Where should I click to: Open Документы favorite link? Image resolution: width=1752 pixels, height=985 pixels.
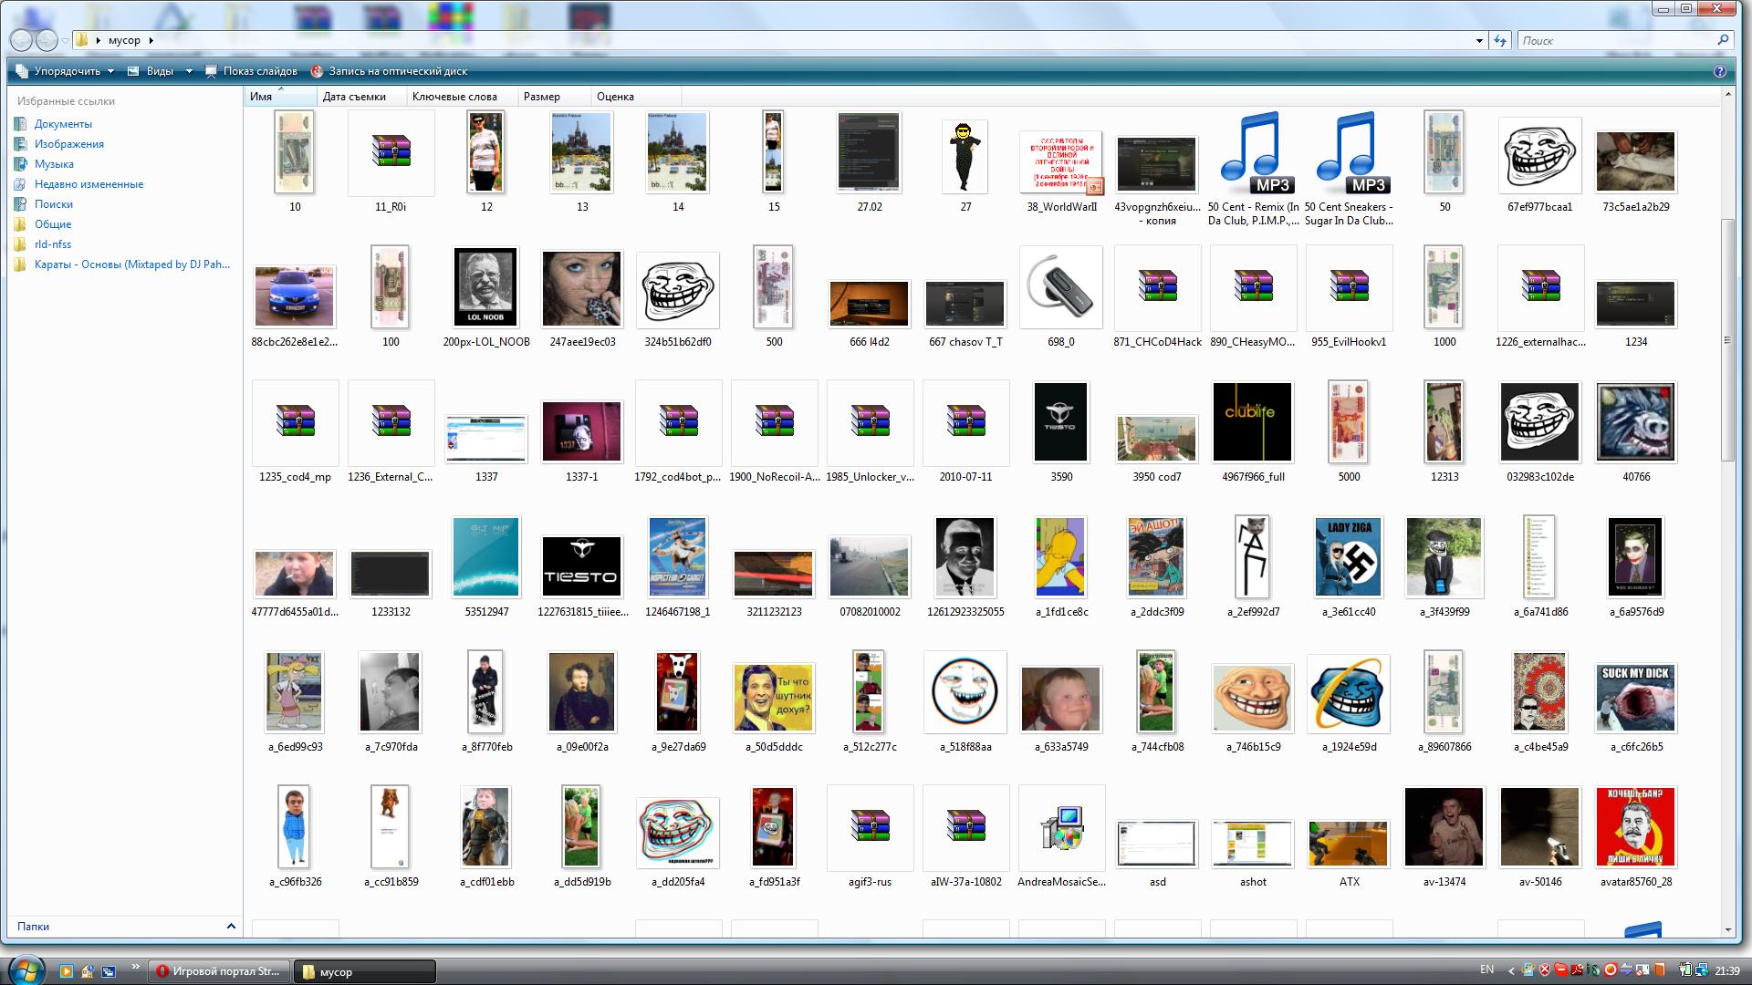point(63,124)
